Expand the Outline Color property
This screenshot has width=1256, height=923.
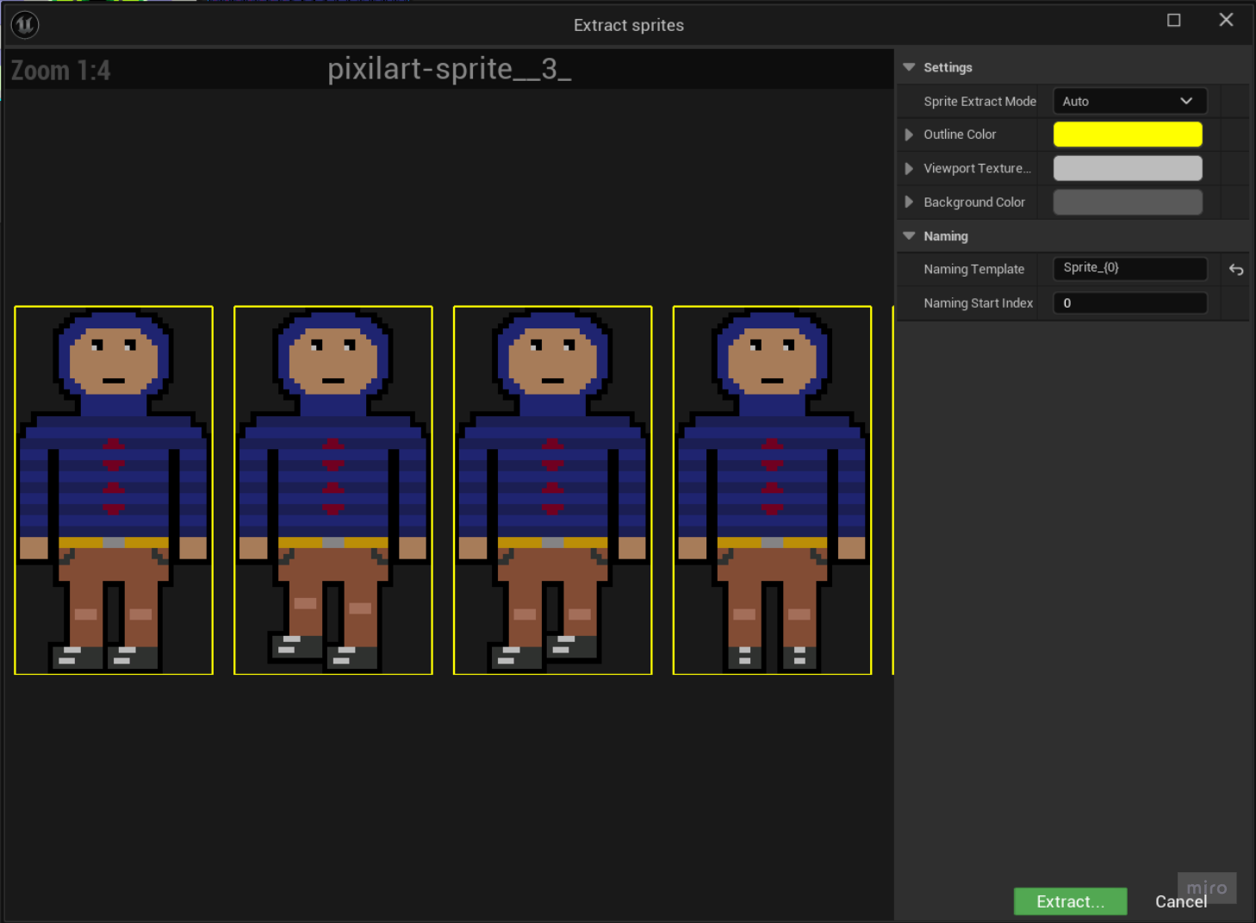tap(909, 134)
